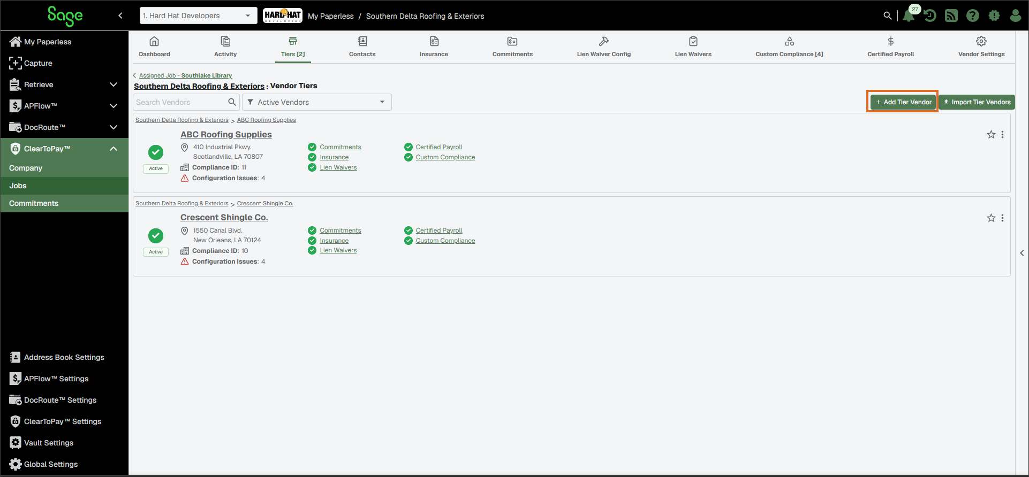The image size is (1029, 477).
Task: Click ABC Roofing configuration issues warning icon
Action: pos(185,178)
